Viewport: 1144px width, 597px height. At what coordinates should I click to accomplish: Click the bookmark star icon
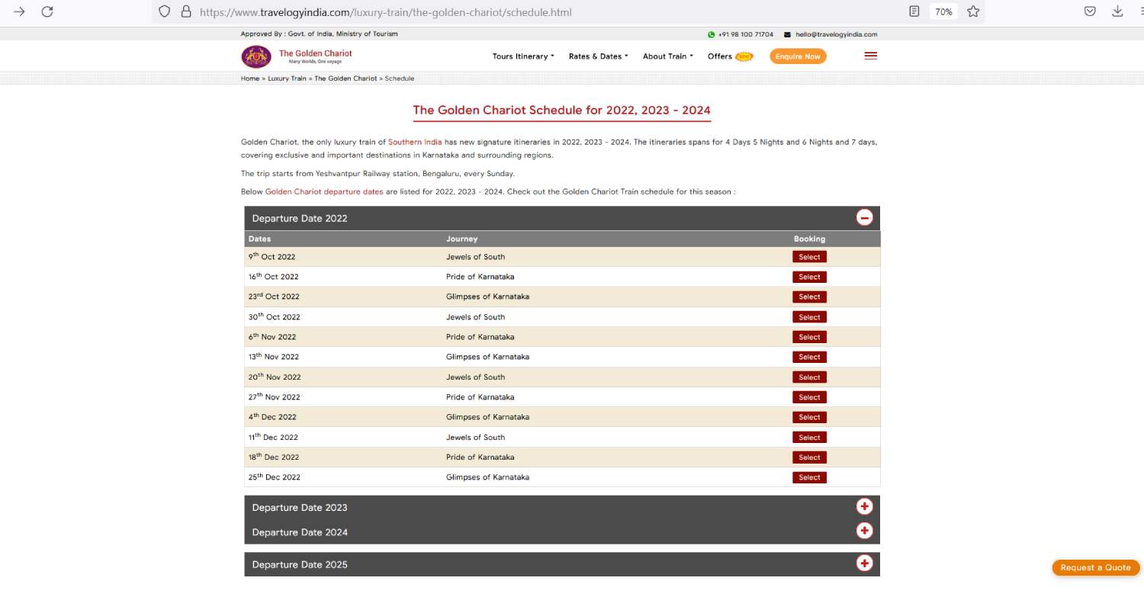tap(973, 11)
